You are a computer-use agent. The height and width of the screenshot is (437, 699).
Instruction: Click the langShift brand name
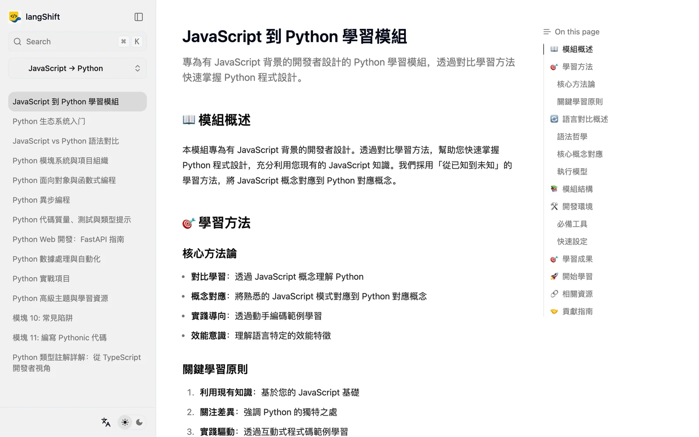coord(43,17)
